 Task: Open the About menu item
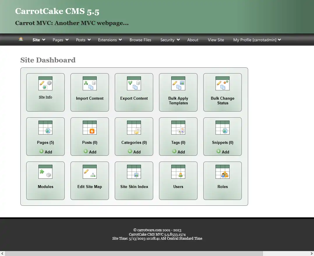tap(193, 40)
